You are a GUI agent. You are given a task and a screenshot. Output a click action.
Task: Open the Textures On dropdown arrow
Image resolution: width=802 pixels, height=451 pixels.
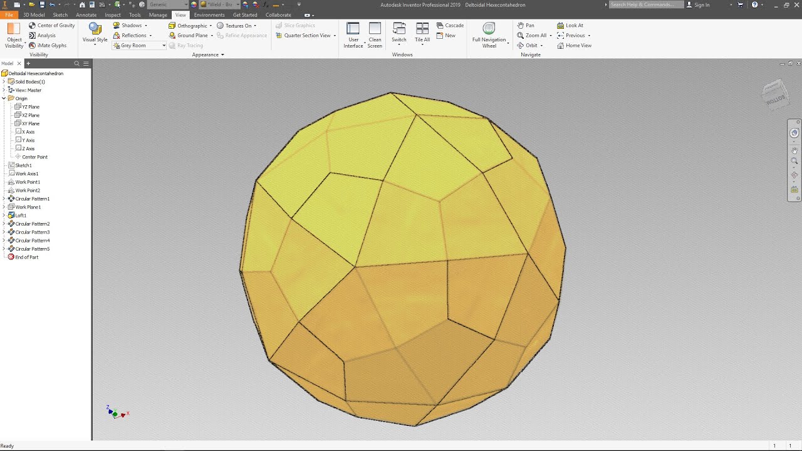coord(255,26)
